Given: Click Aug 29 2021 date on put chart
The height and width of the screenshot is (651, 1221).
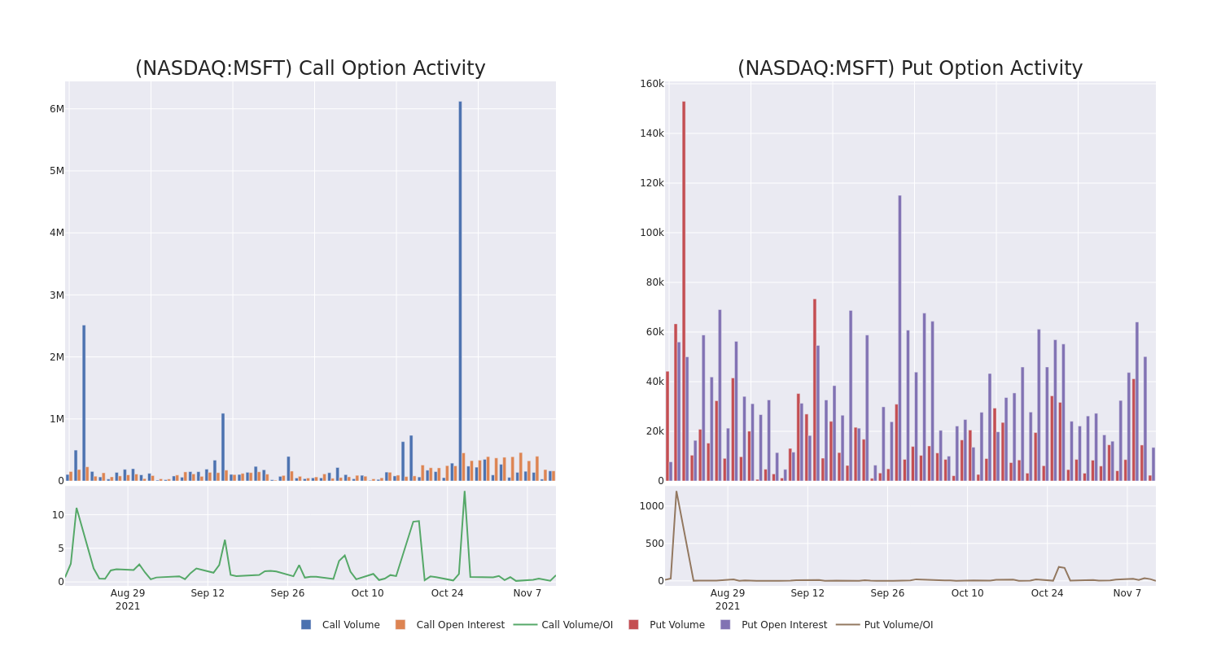Looking at the screenshot, I should [x=728, y=600].
